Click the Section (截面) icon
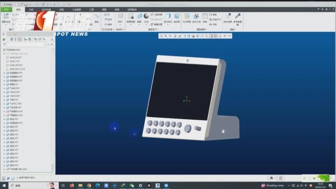 pyautogui.click(x=139, y=17)
